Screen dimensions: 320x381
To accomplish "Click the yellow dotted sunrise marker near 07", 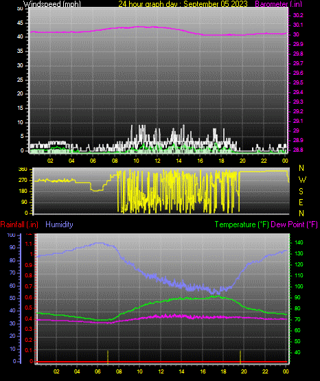I will [x=108, y=356].
